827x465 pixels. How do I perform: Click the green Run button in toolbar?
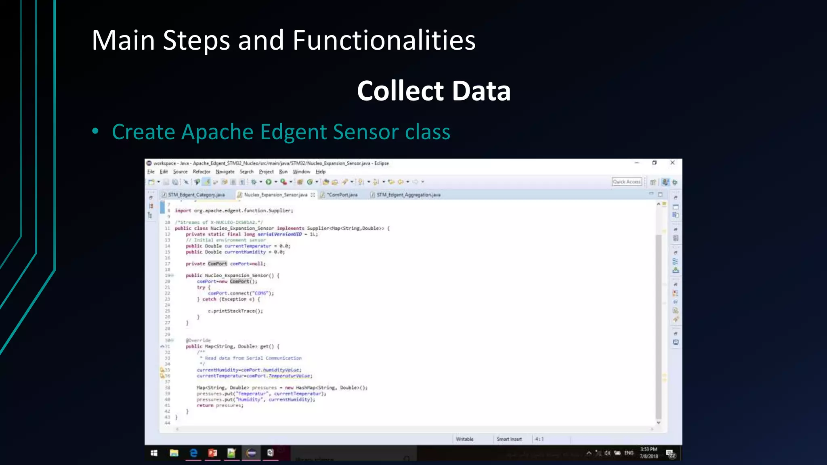click(269, 182)
